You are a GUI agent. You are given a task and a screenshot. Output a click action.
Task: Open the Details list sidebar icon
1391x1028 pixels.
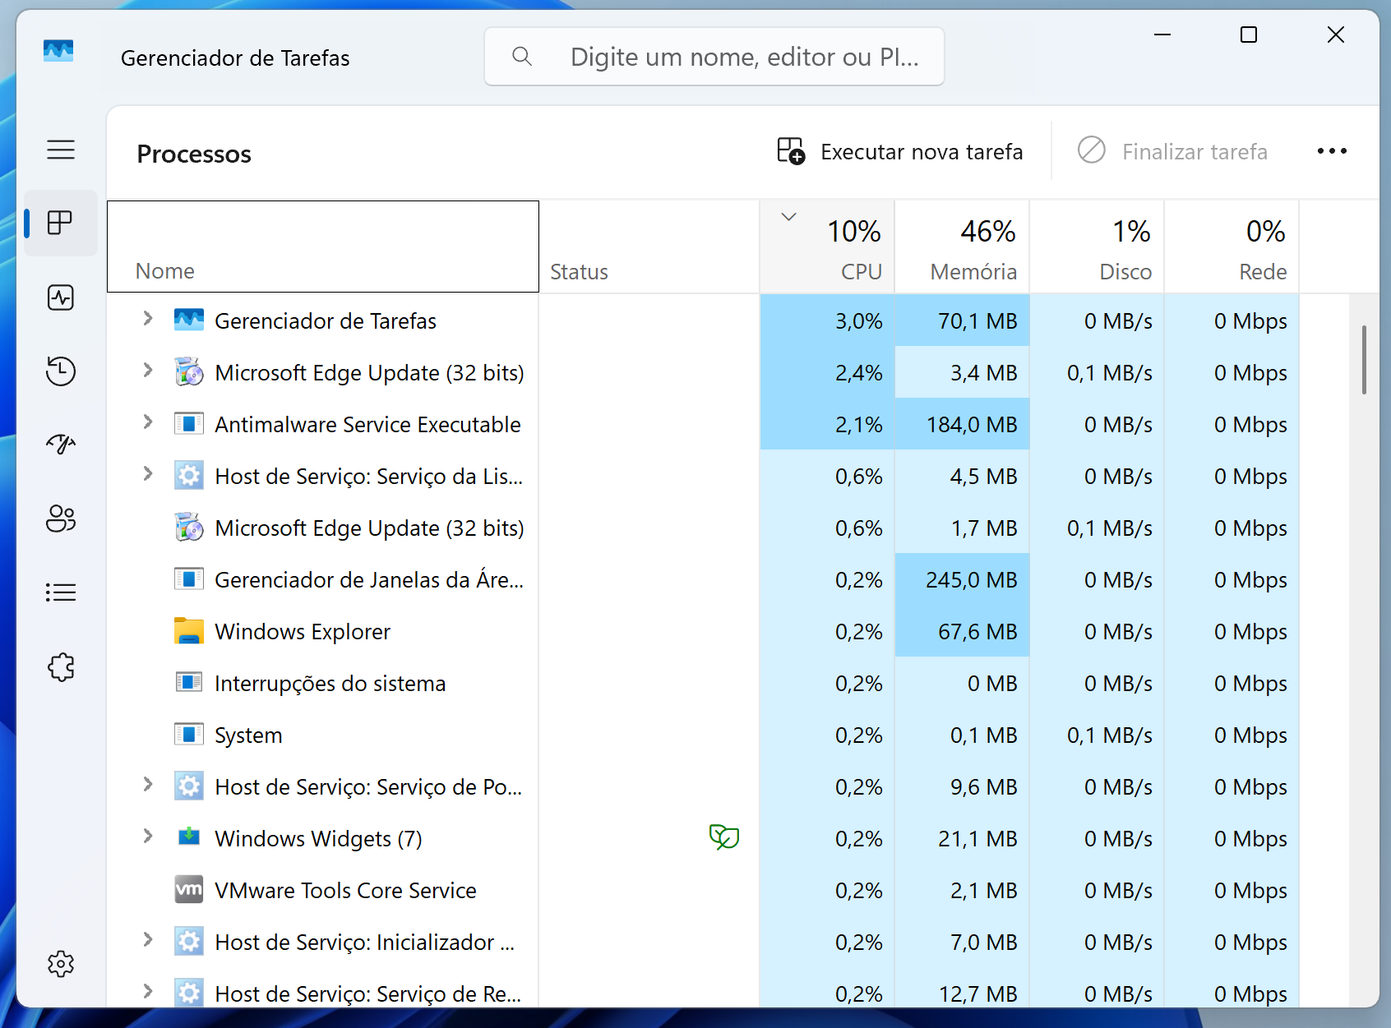pyautogui.click(x=61, y=592)
